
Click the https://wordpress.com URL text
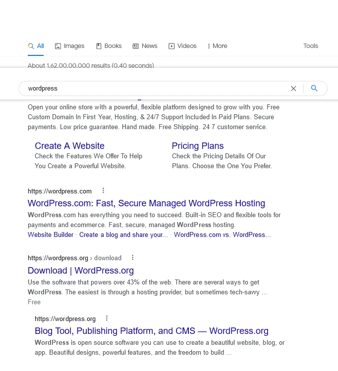tap(59, 191)
